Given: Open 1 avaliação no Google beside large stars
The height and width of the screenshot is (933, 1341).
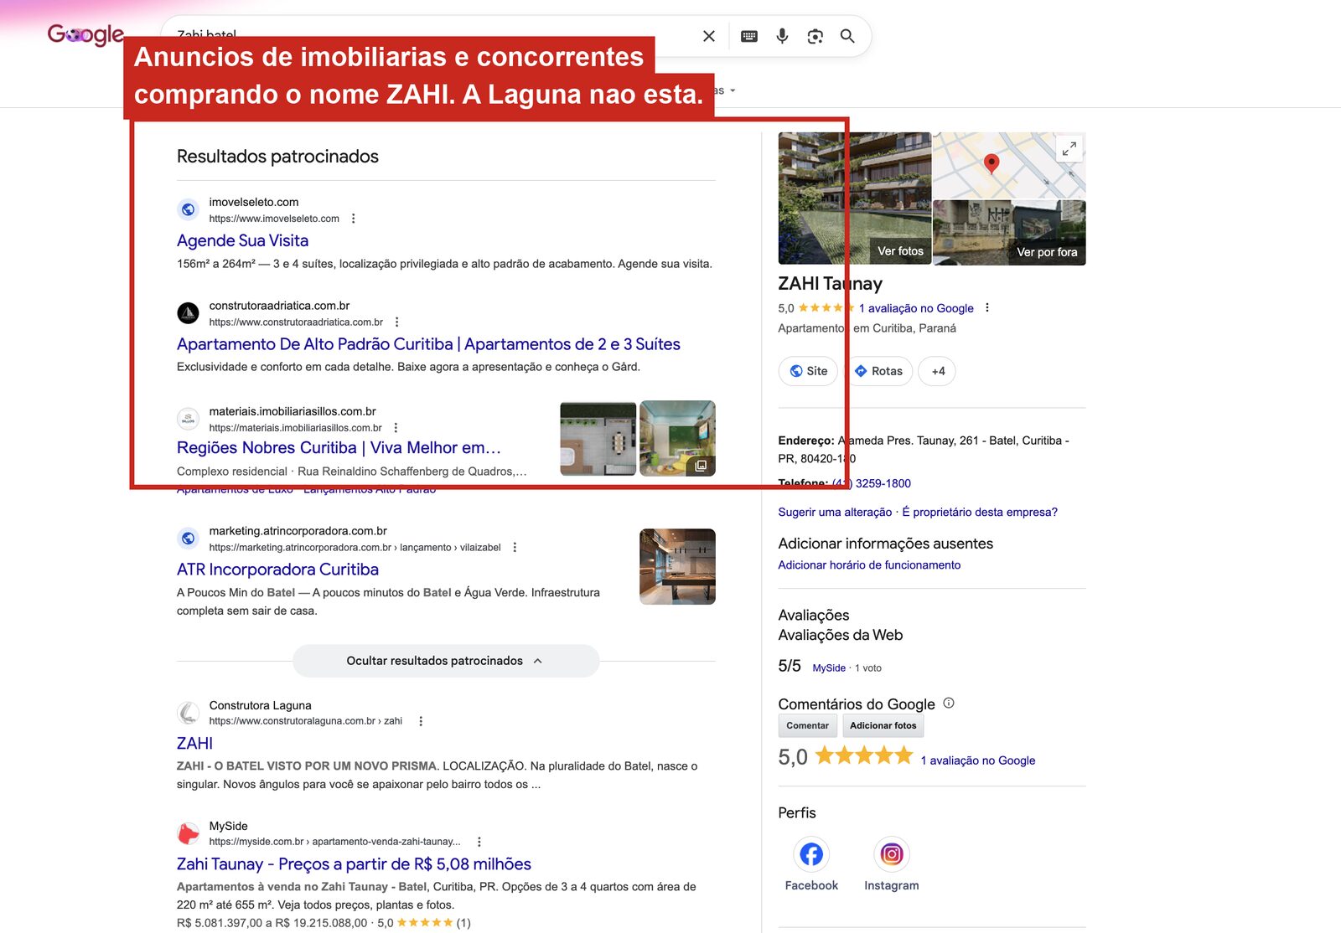Looking at the screenshot, I should 978,760.
